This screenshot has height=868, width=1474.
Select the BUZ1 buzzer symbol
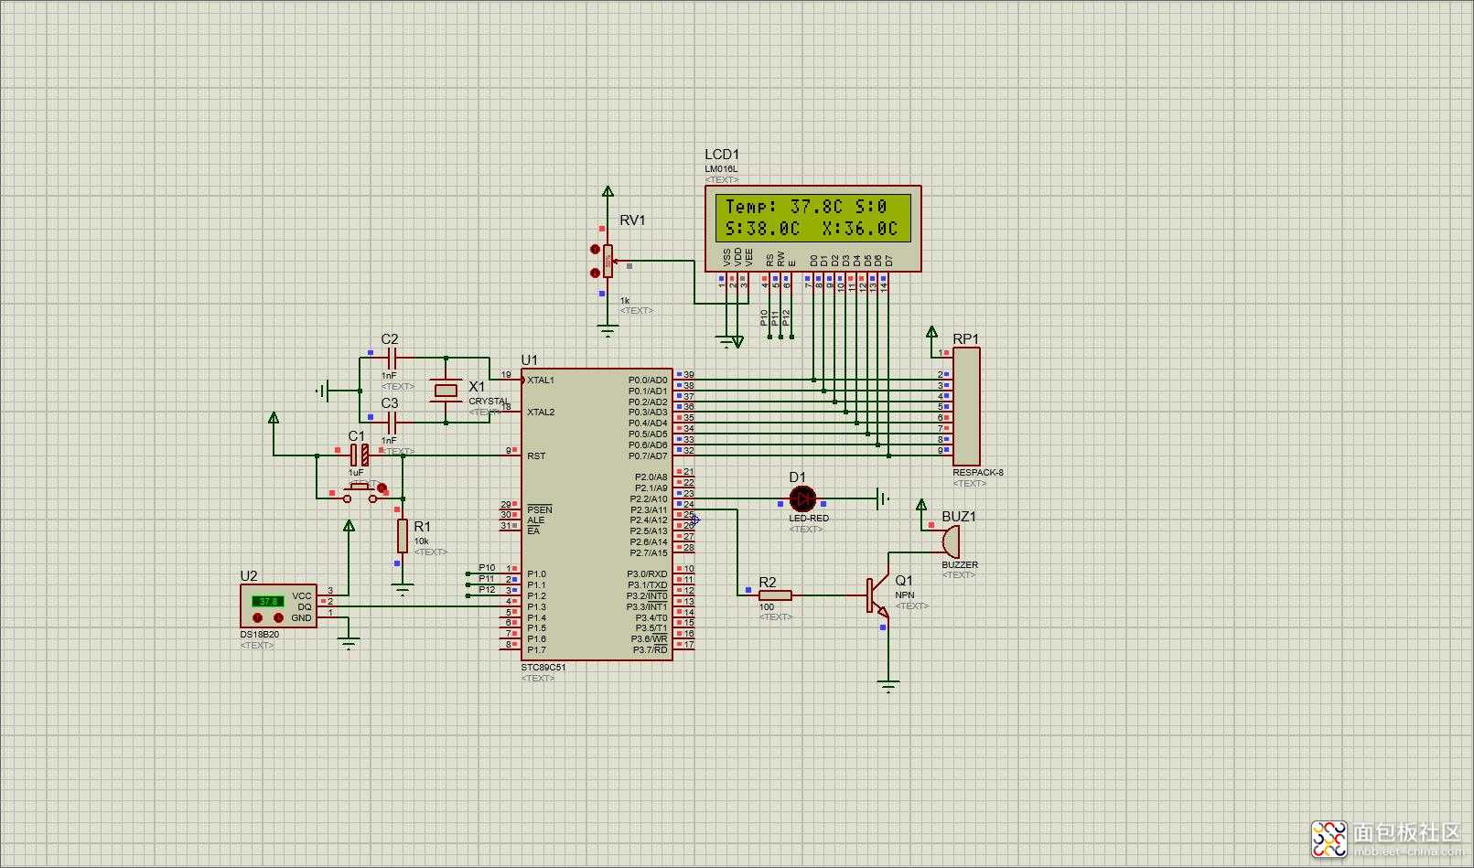(x=951, y=541)
